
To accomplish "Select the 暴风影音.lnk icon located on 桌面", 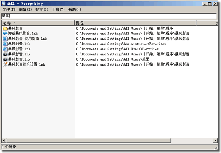I will click(x=5, y=59).
